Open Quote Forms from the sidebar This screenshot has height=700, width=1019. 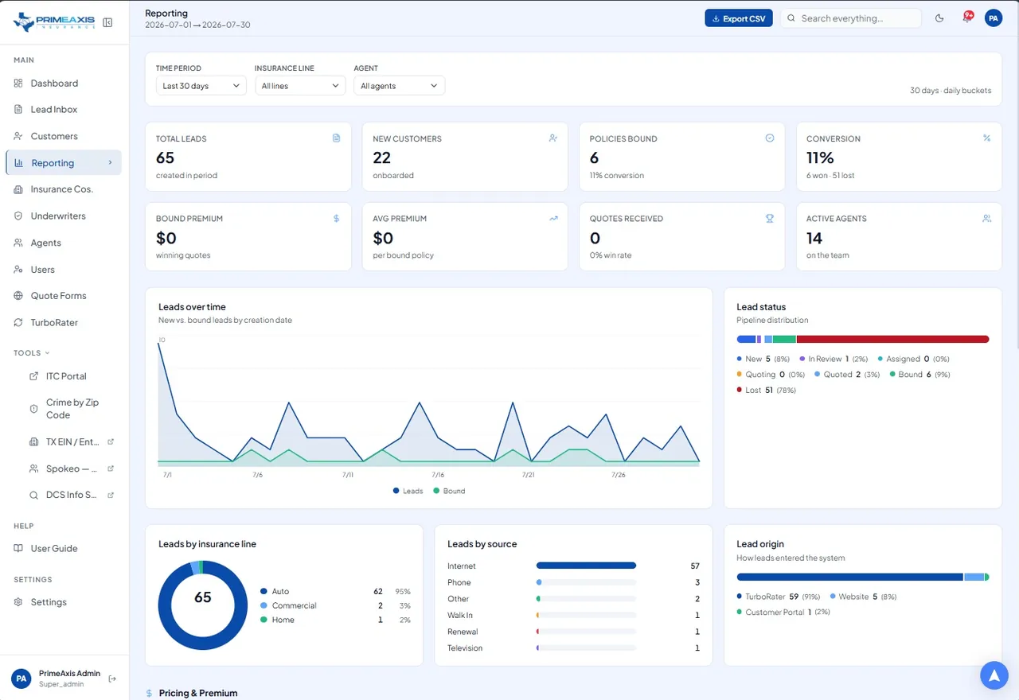[64, 296]
